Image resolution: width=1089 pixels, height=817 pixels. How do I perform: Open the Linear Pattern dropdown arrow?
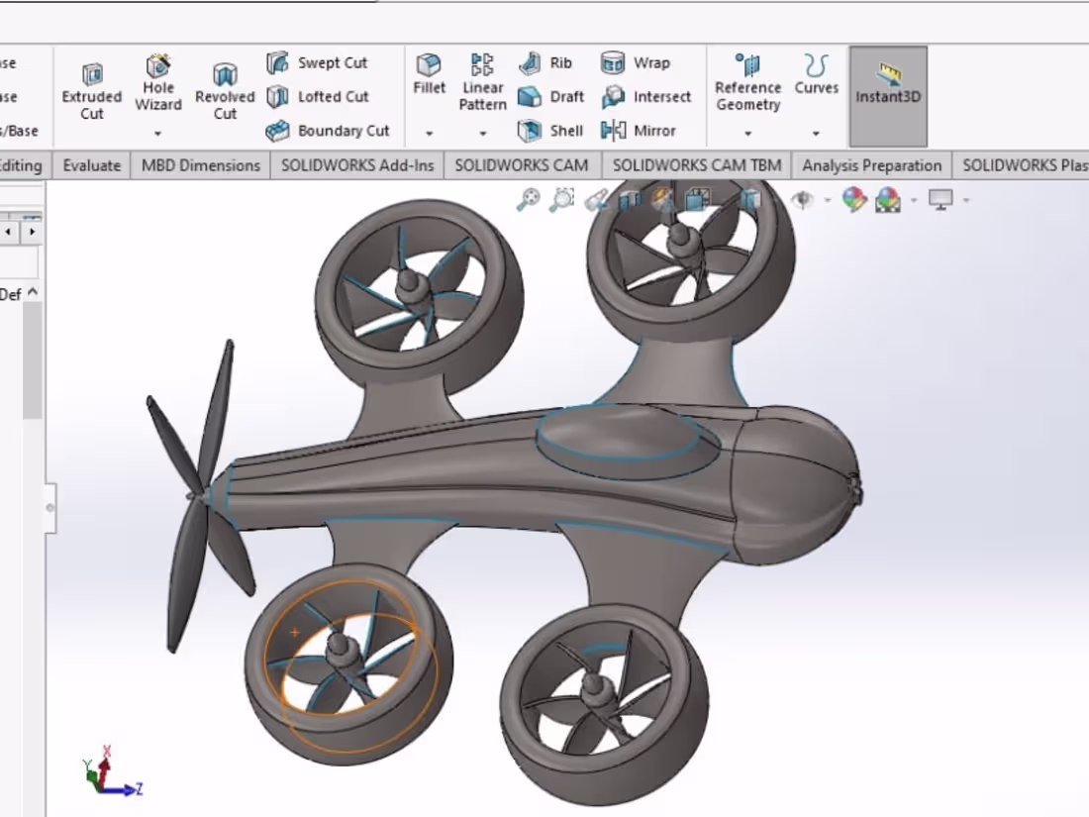point(482,134)
